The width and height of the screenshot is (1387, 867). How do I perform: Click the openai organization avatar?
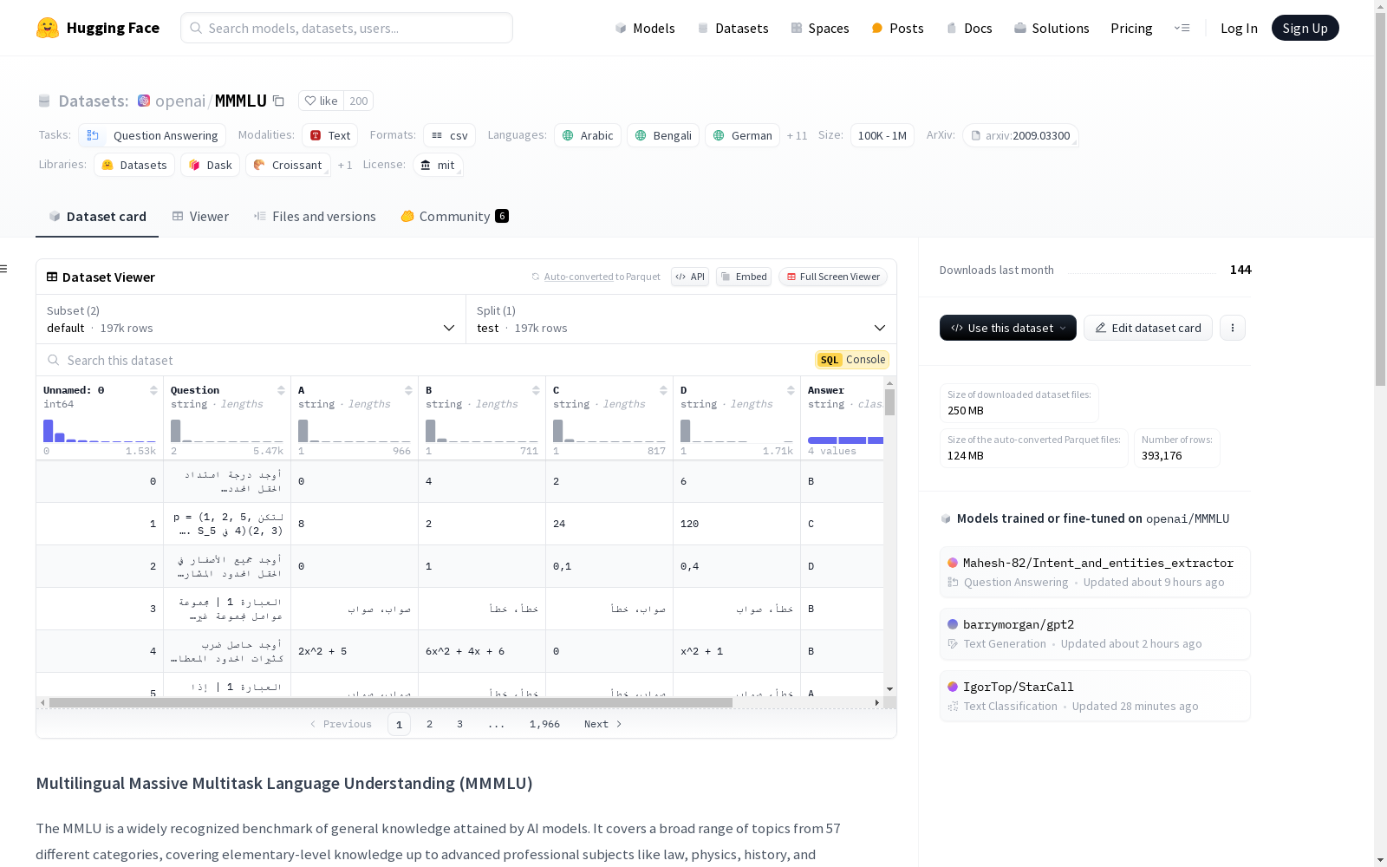coord(144,101)
